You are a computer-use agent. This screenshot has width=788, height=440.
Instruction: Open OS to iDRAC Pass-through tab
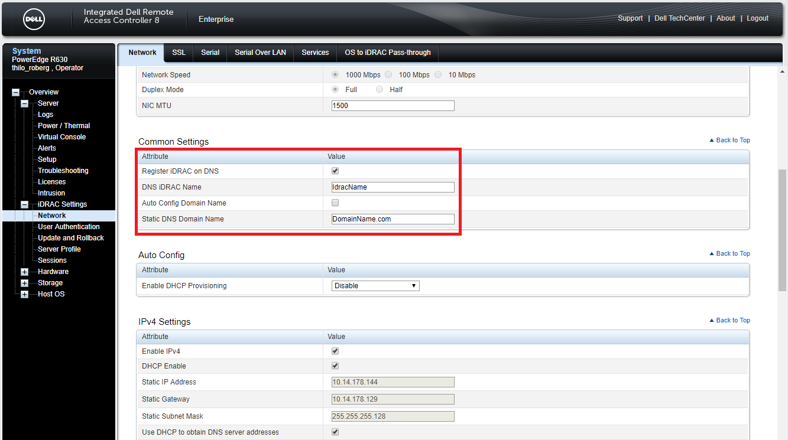pyautogui.click(x=388, y=53)
